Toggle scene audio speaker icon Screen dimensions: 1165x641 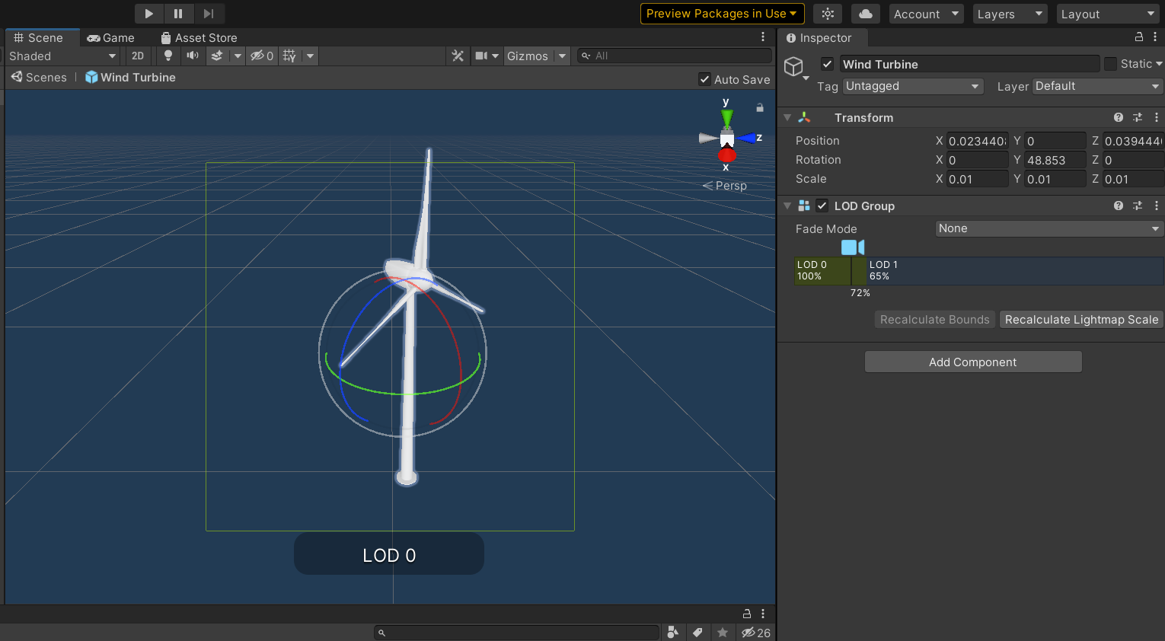tap(193, 56)
